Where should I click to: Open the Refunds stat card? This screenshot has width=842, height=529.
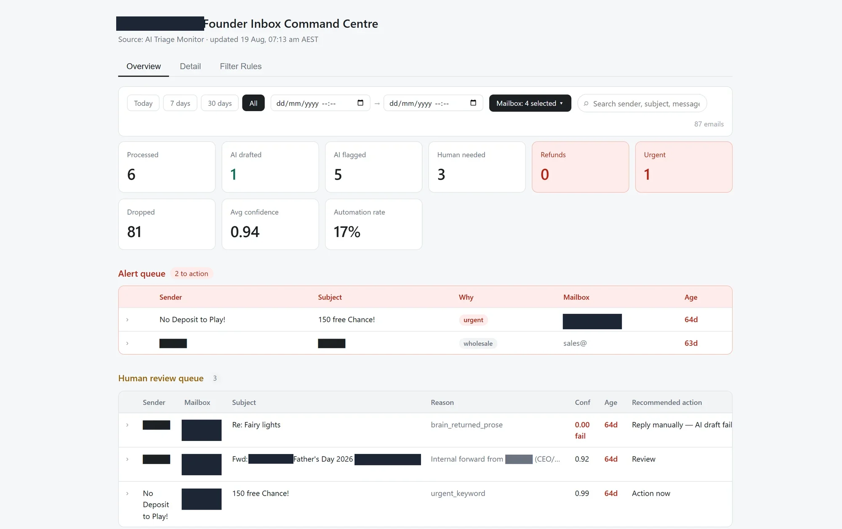click(581, 167)
